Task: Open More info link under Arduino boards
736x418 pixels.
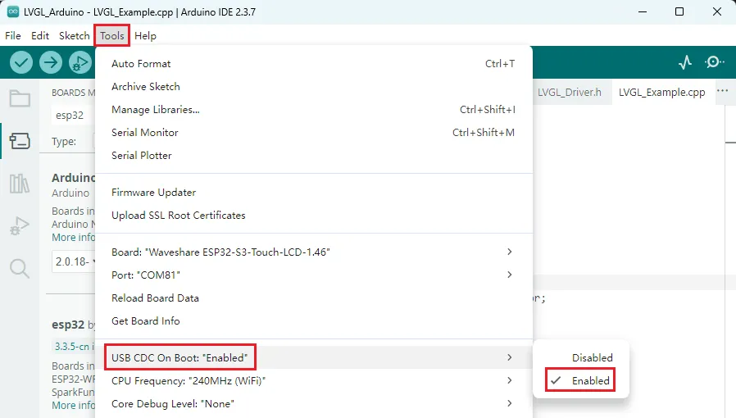Action: coord(73,238)
